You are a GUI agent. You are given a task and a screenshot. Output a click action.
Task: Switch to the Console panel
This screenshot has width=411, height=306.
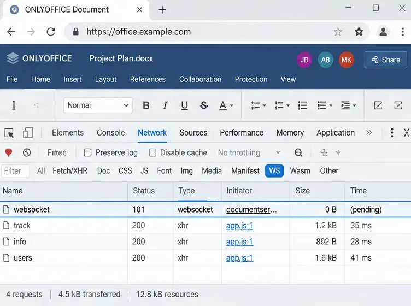point(110,133)
